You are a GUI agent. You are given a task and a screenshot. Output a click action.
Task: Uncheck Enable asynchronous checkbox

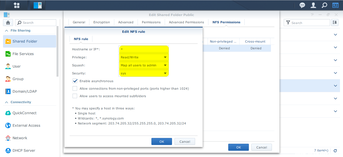pos(75,81)
